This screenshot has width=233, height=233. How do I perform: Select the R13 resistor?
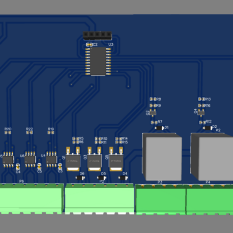201,99
